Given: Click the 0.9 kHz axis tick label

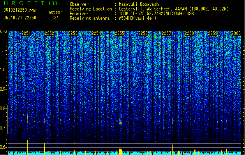Looking at the screenshot, I should (4, 89).
